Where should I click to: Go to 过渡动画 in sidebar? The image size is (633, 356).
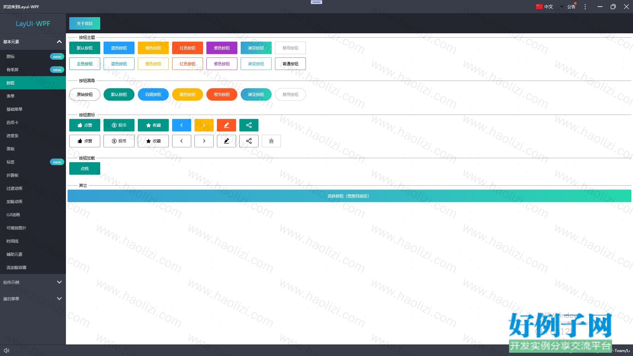(33, 188)
